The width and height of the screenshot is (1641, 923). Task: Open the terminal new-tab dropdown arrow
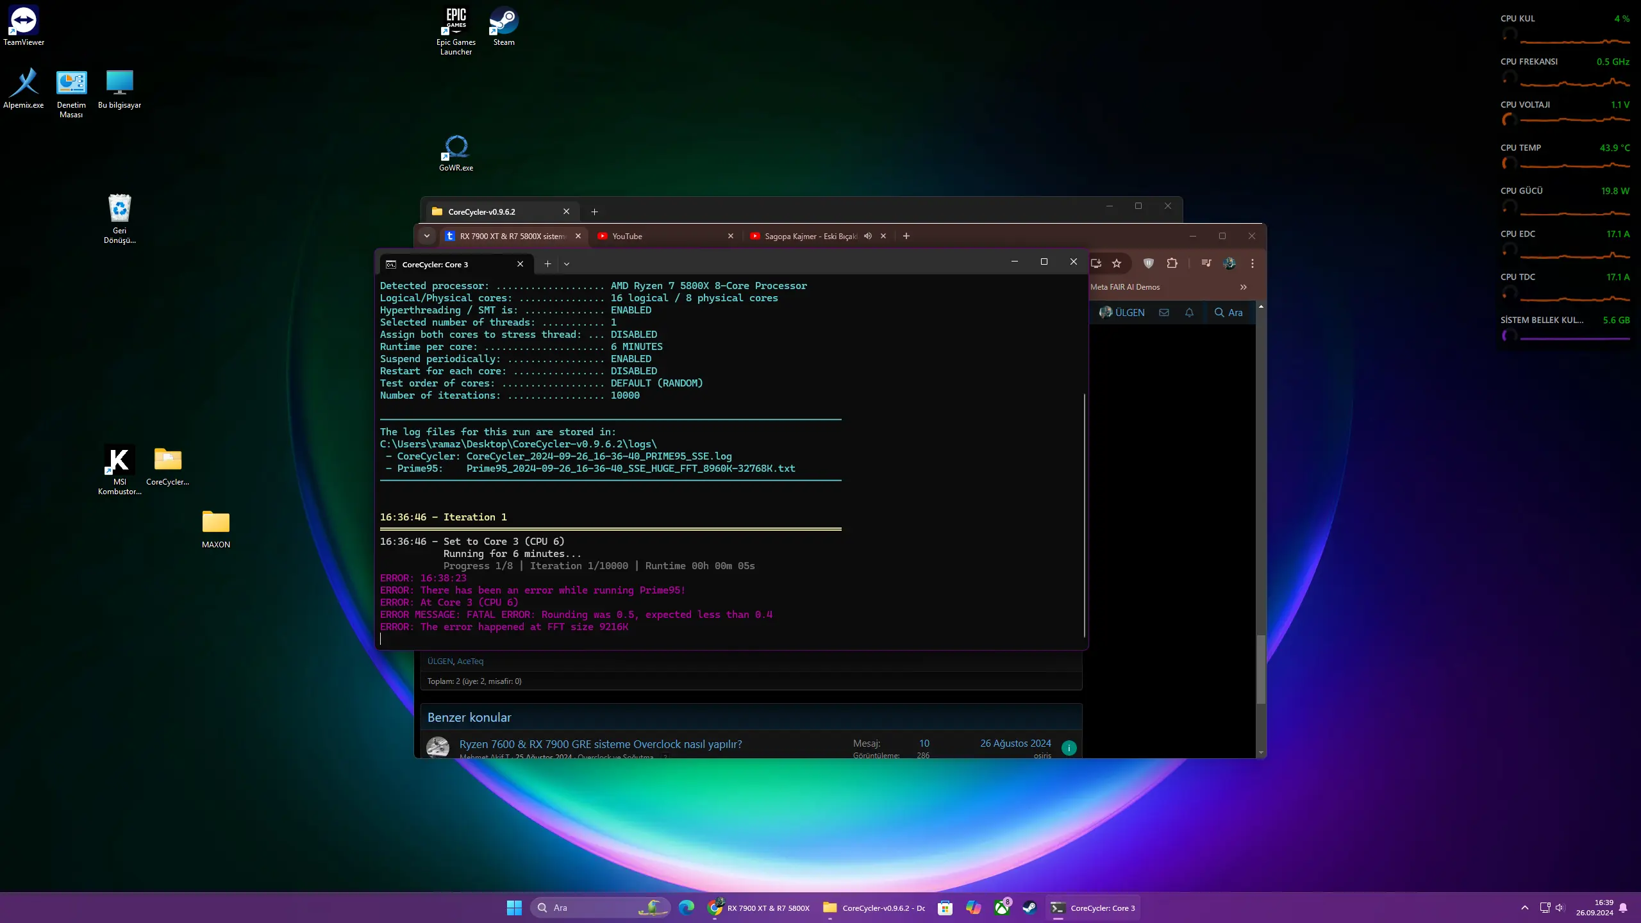[567, 264]
